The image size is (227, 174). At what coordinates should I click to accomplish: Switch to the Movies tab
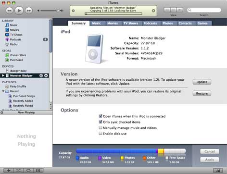pos(113,23)
